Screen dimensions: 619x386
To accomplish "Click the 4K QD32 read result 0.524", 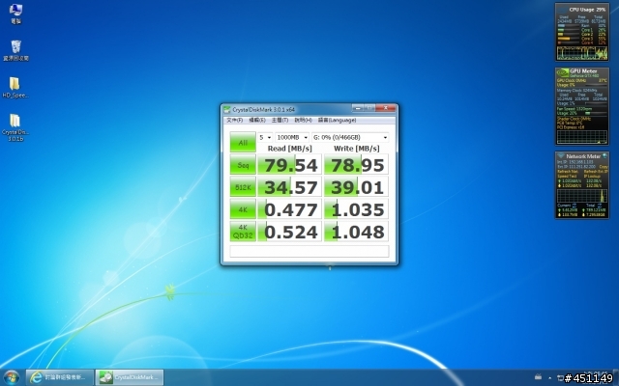I will click(x=290, y=232).
